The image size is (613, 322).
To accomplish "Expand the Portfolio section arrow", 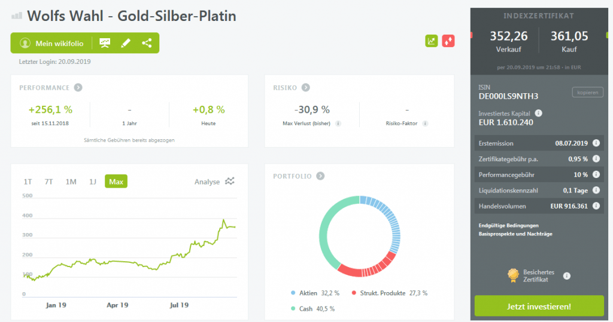I will click(320, 176).
